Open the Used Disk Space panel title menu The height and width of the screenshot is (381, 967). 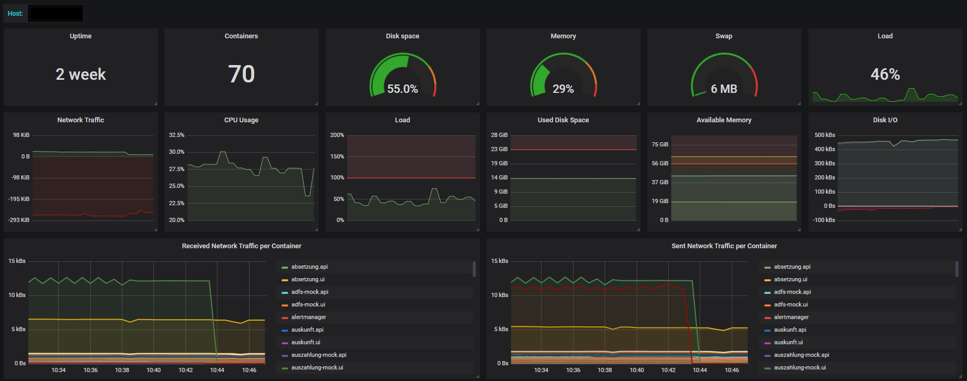[563, 120]
